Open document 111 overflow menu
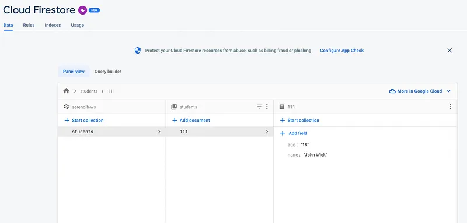The height and width of the screenshot is (223, 467). click(450, 107)
